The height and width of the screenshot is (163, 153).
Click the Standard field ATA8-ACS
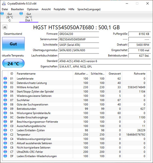tap(104, 61)
